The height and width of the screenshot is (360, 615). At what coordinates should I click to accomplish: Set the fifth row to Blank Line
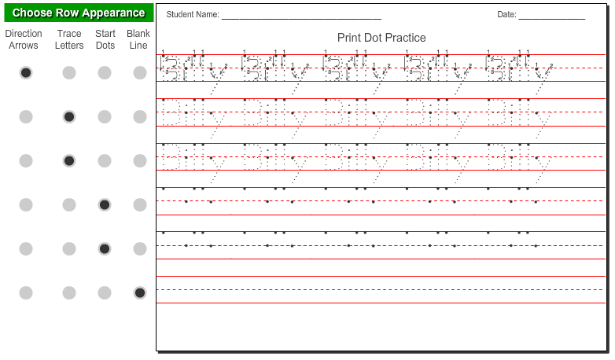(x=140, y=248)
